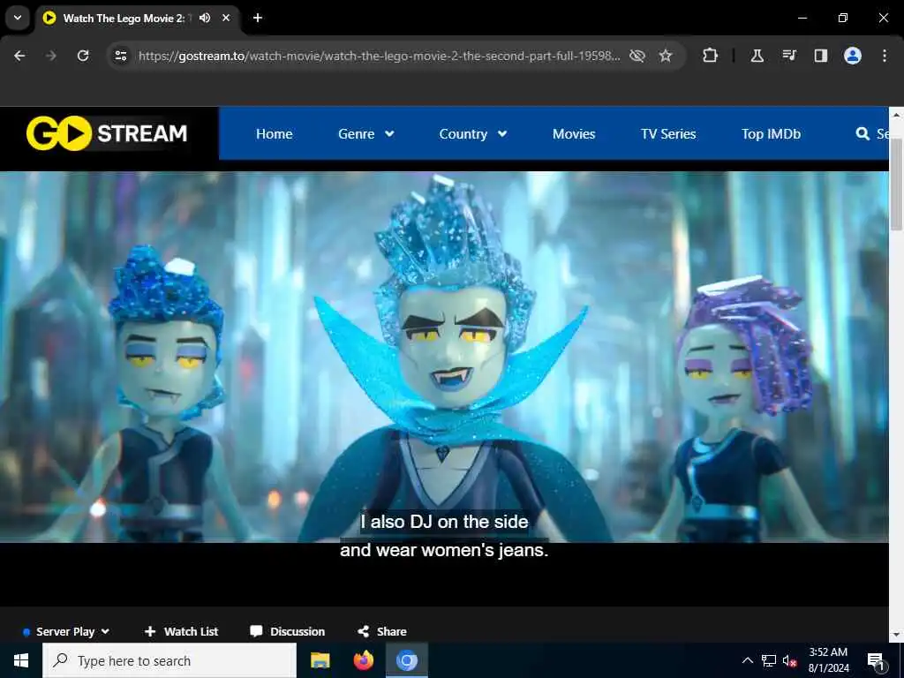Open the Chrome profile avatar

tap(853, 56)
